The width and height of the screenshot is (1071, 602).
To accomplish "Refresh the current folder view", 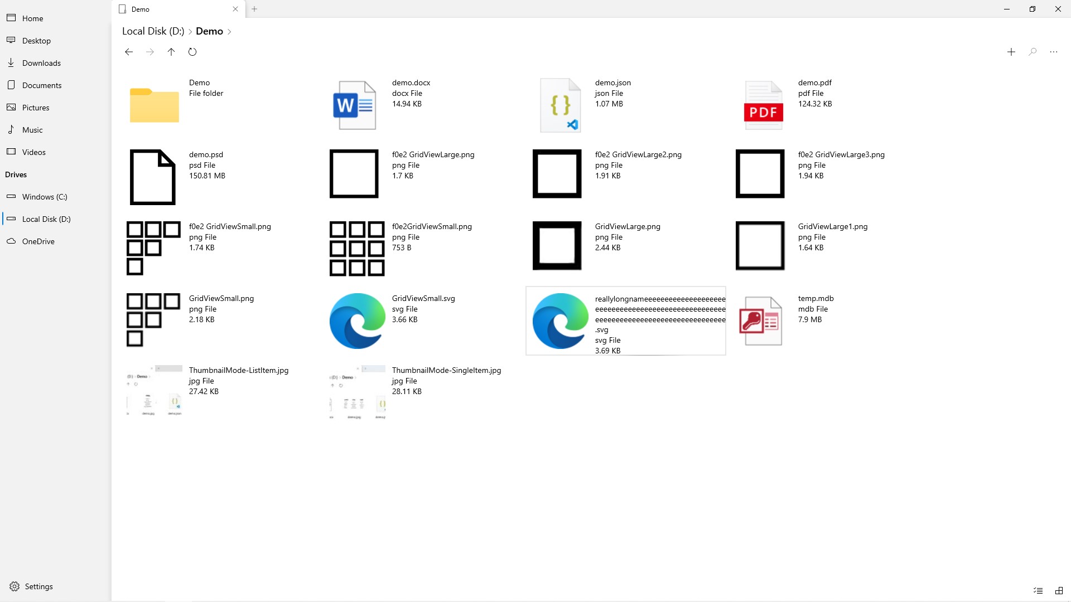I will click(x=192, y=52).
